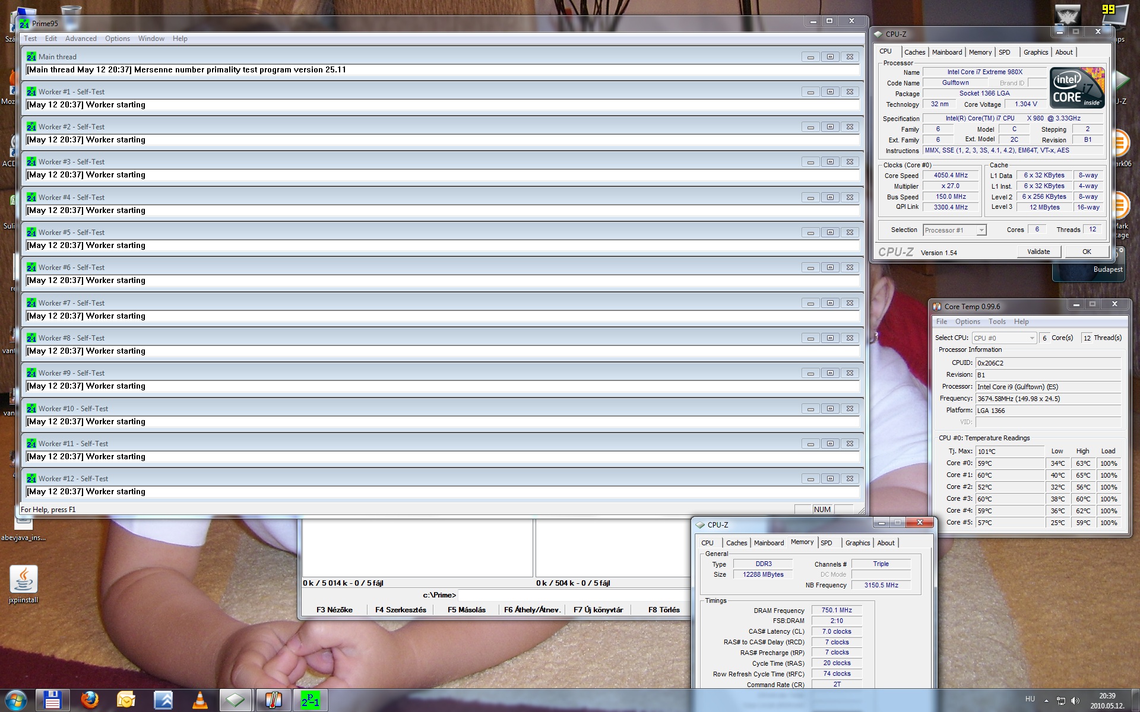Open the Window menu in Prime95

(151, 39)
